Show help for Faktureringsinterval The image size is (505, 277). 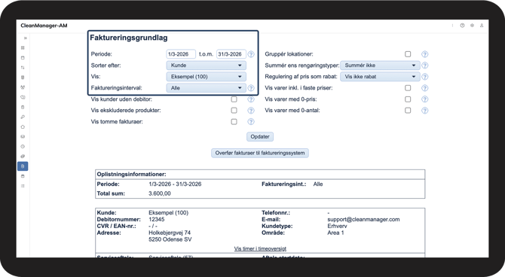pos(251,88)
